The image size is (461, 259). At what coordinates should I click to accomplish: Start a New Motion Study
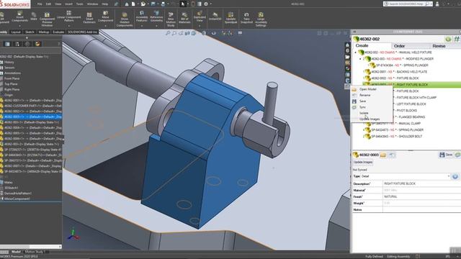click(171, 19)
